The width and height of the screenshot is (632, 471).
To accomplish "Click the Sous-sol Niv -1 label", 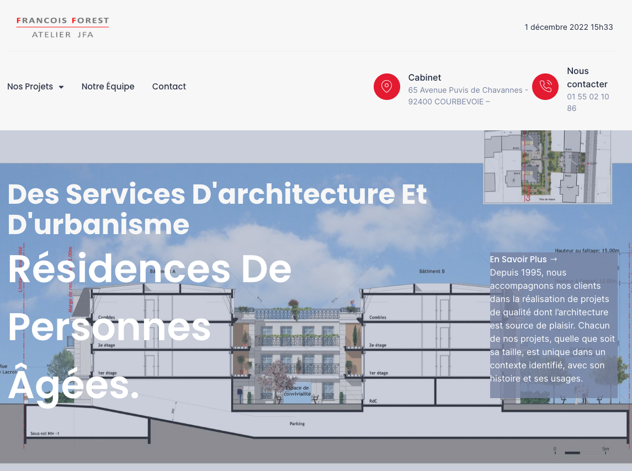I will 45,433.
